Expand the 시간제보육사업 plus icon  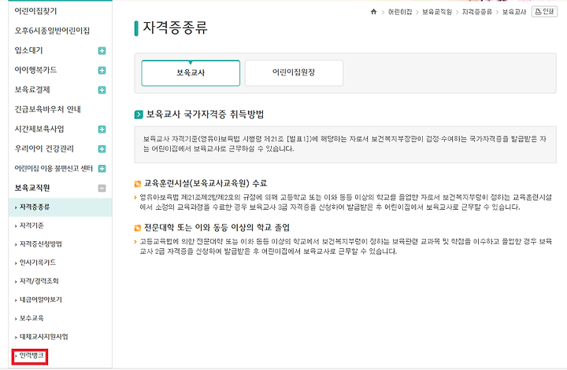click(102, 130)
